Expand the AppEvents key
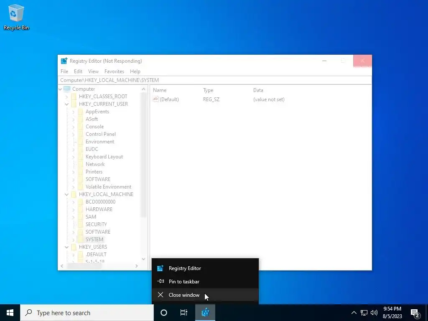This screenshot has width=428, height=321. (73, 112)
